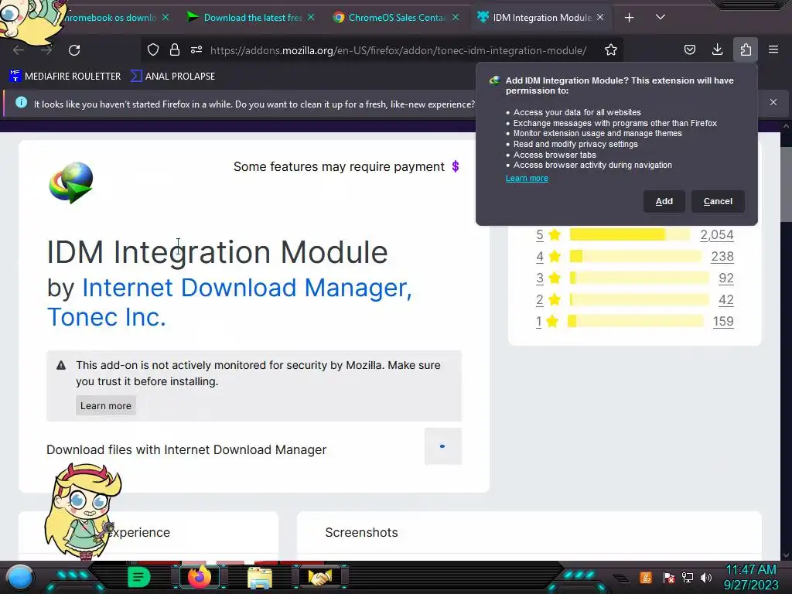Open Firefox application menu
Viewport: 792px width, 594px height.
(773, 49)
